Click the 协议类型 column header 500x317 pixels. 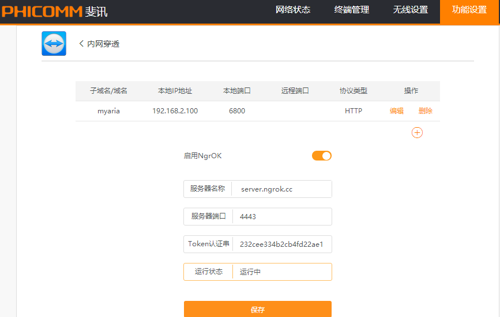click(x=354, y=91)
